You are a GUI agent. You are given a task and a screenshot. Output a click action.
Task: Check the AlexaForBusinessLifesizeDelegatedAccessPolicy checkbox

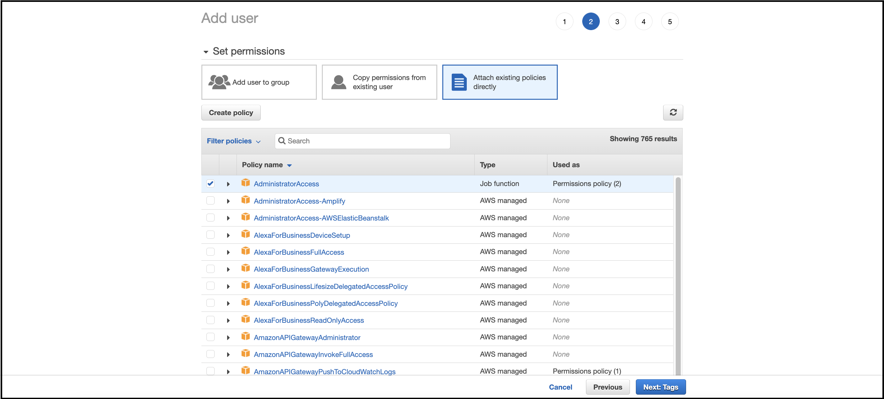tap(210, 286)
